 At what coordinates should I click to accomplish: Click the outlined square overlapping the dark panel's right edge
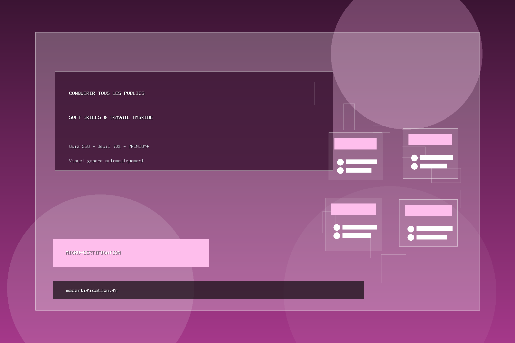331,93
